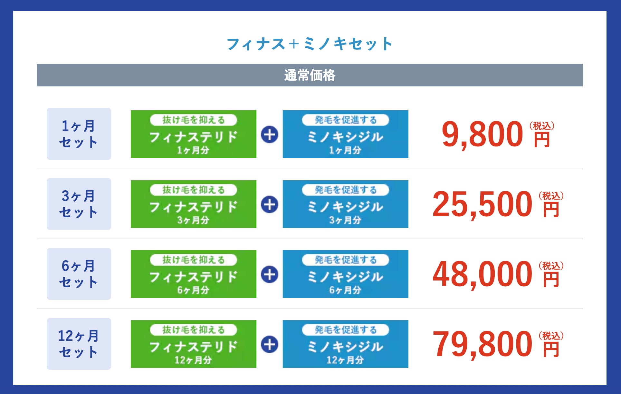This screenshot has width=621, height=394.
Task: Select the 48,000円 price
Action: click(x=496, y=274)
